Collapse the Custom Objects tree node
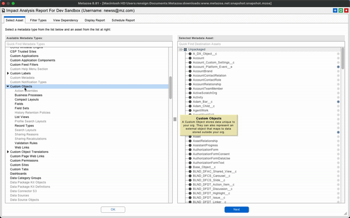Screen dimensions: 350x218 coord(8,86)
